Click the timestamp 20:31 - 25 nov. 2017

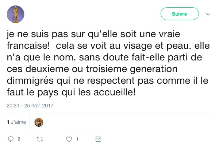(x=30, y=106)
